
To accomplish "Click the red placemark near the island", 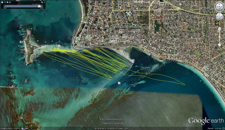I will (x=59, y=46).
